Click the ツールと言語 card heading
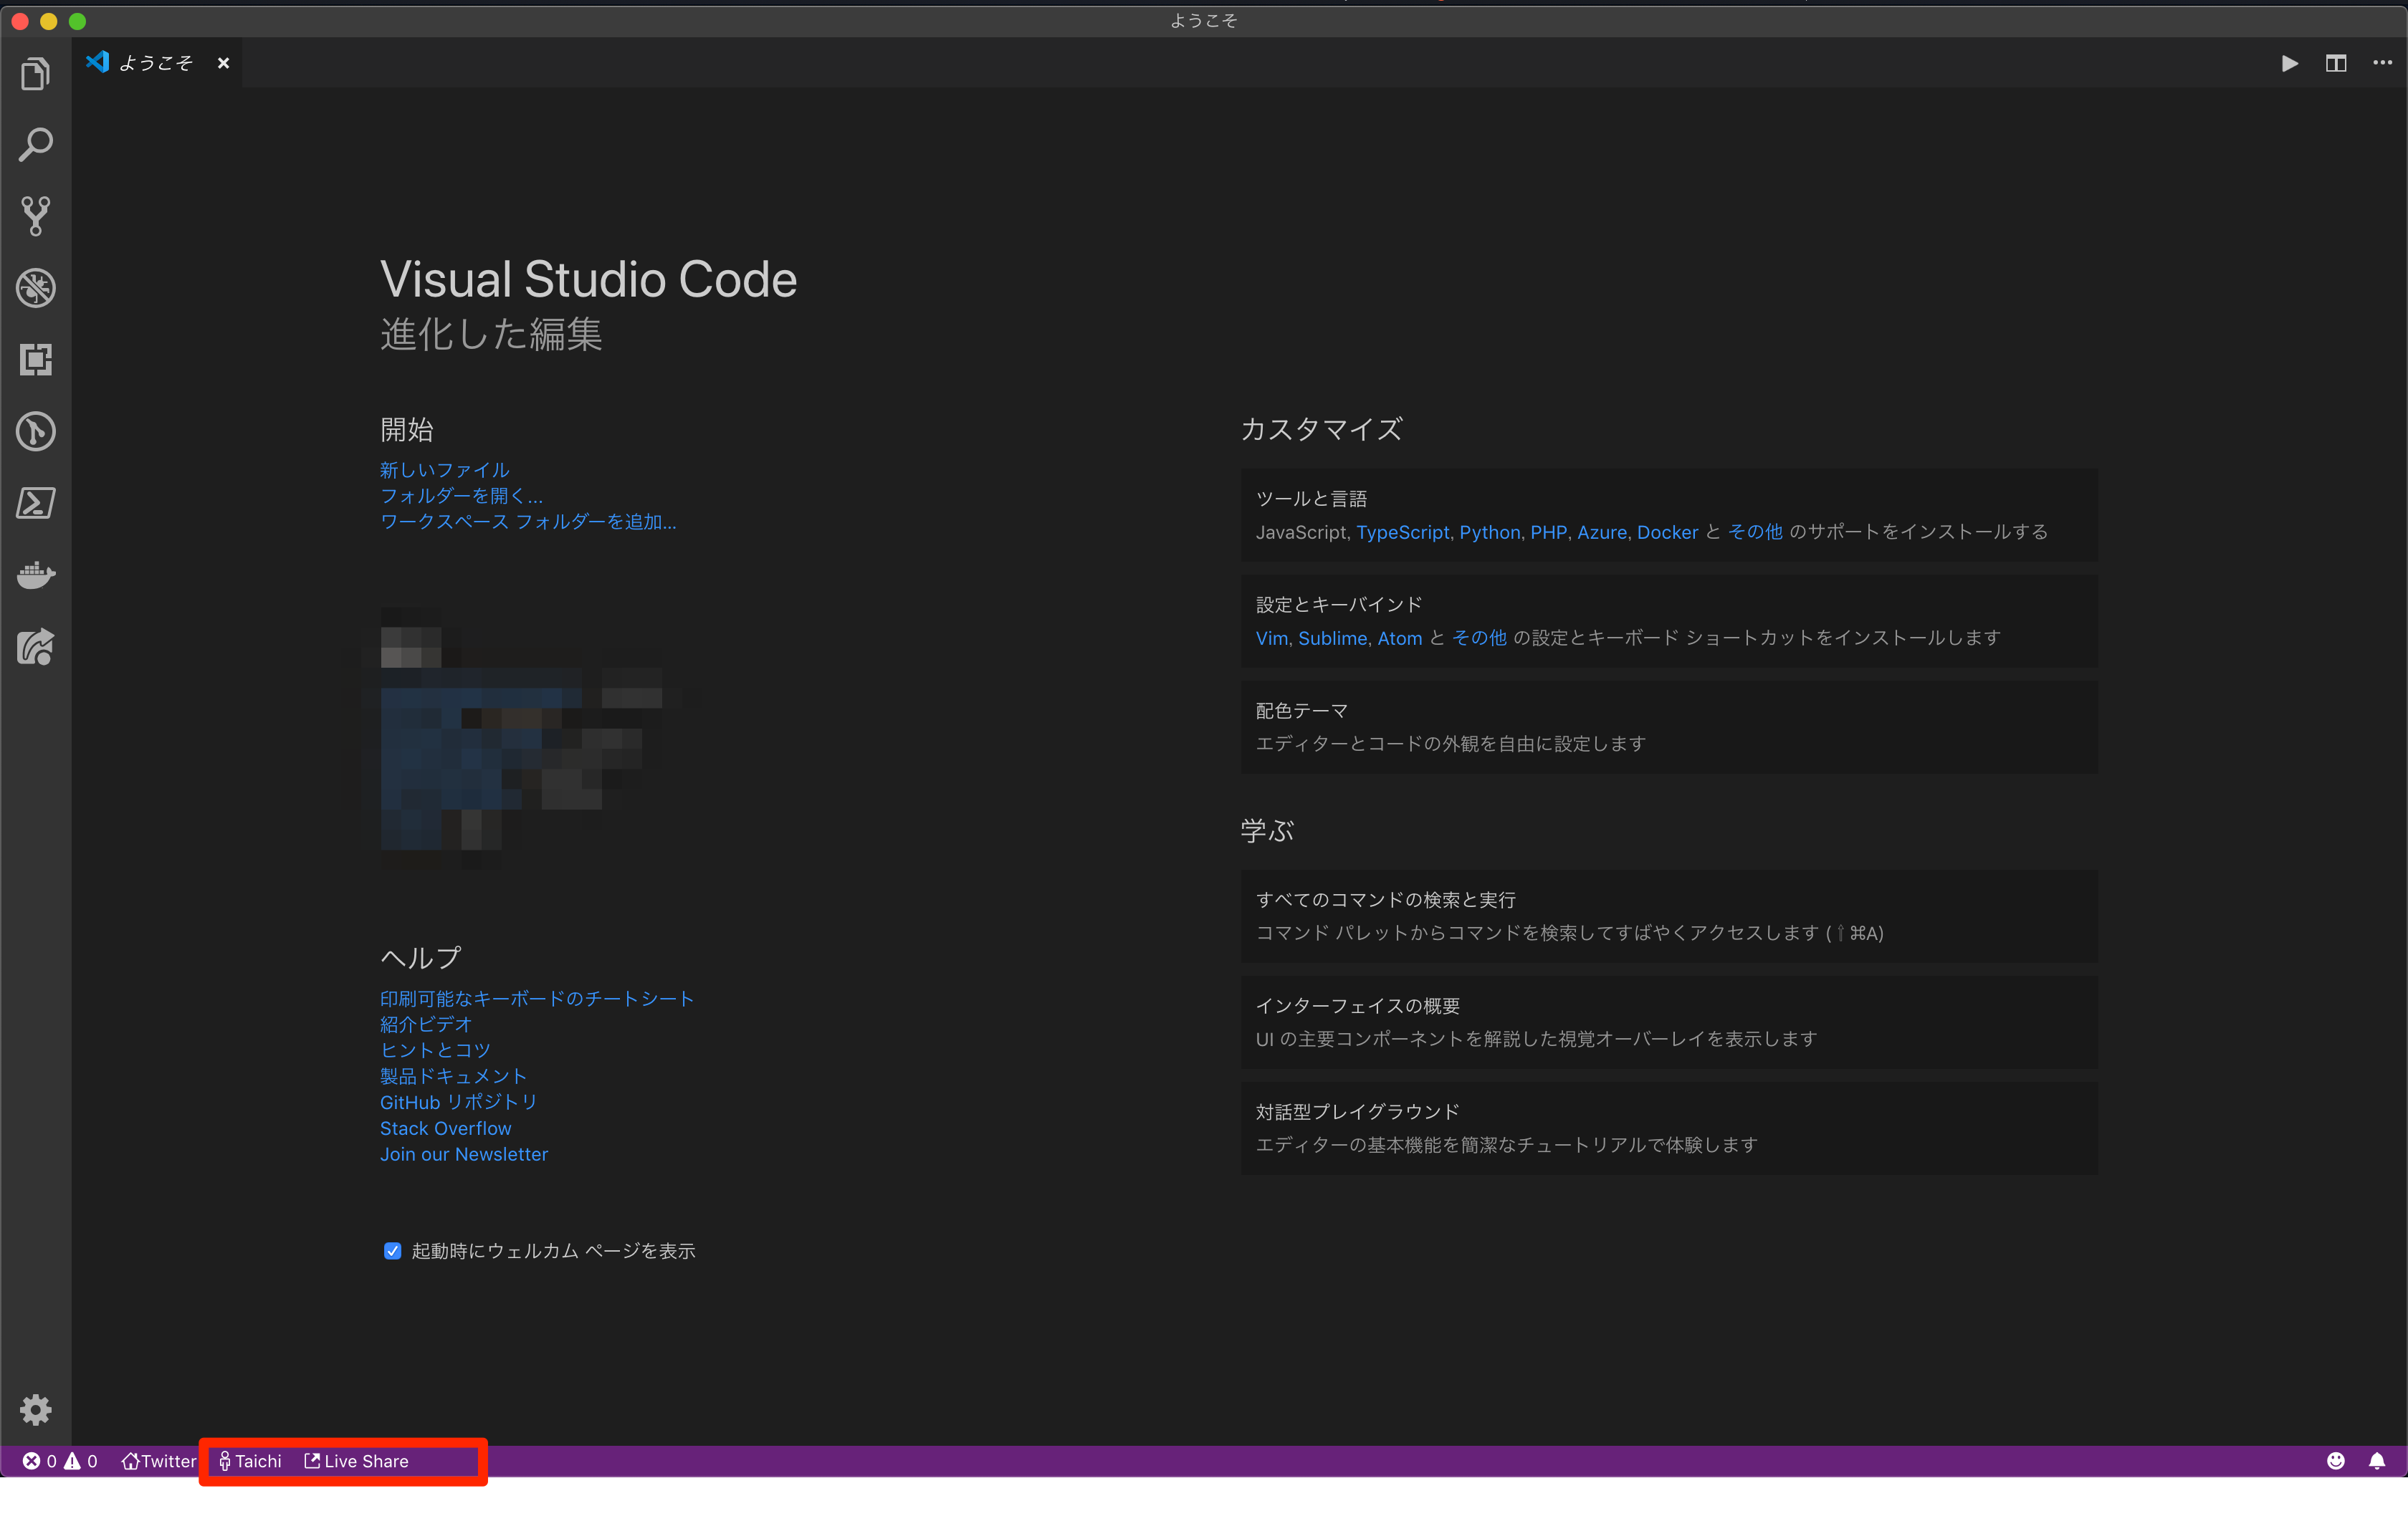2408x1516 pixels. (x=1311, y=499)
